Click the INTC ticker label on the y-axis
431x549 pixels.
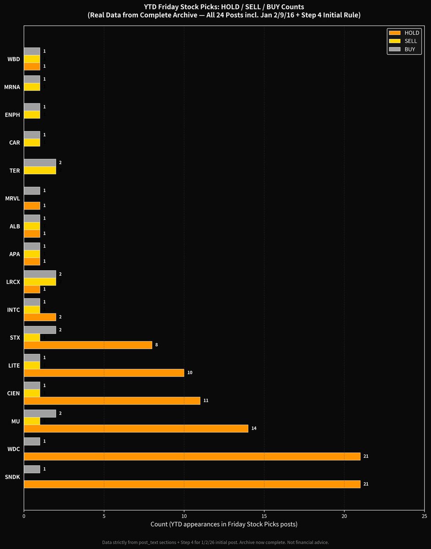14,310
